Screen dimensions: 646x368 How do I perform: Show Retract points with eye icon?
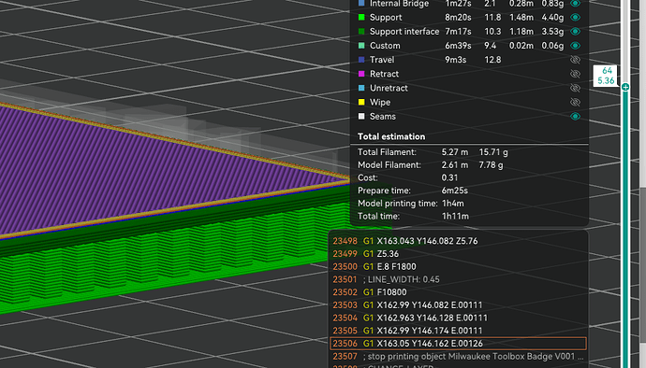pyautogui.click(x=575, y=74)
